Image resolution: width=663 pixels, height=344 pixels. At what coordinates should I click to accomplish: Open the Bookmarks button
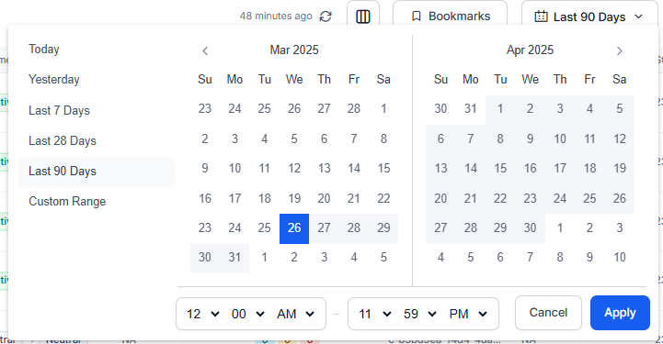pyautogui.click(x=450, y=17)
